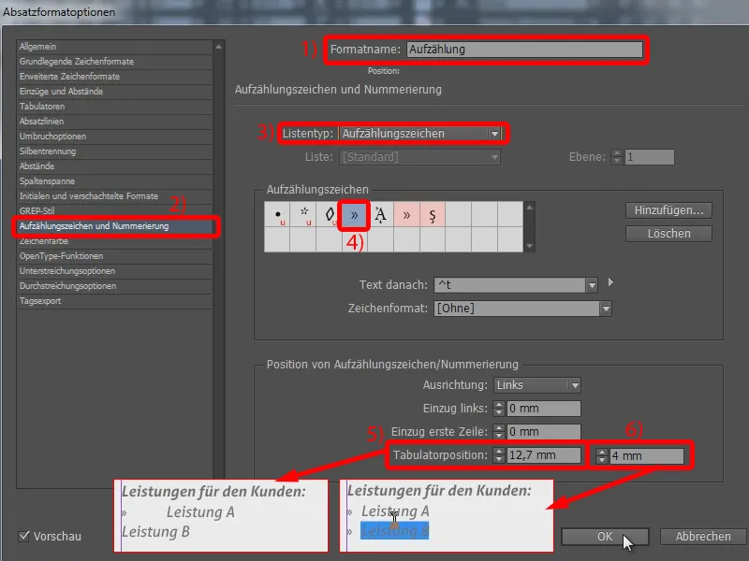749x561 pixels.
Task: Open GREP-Stil section
Action: pos(114,211)
